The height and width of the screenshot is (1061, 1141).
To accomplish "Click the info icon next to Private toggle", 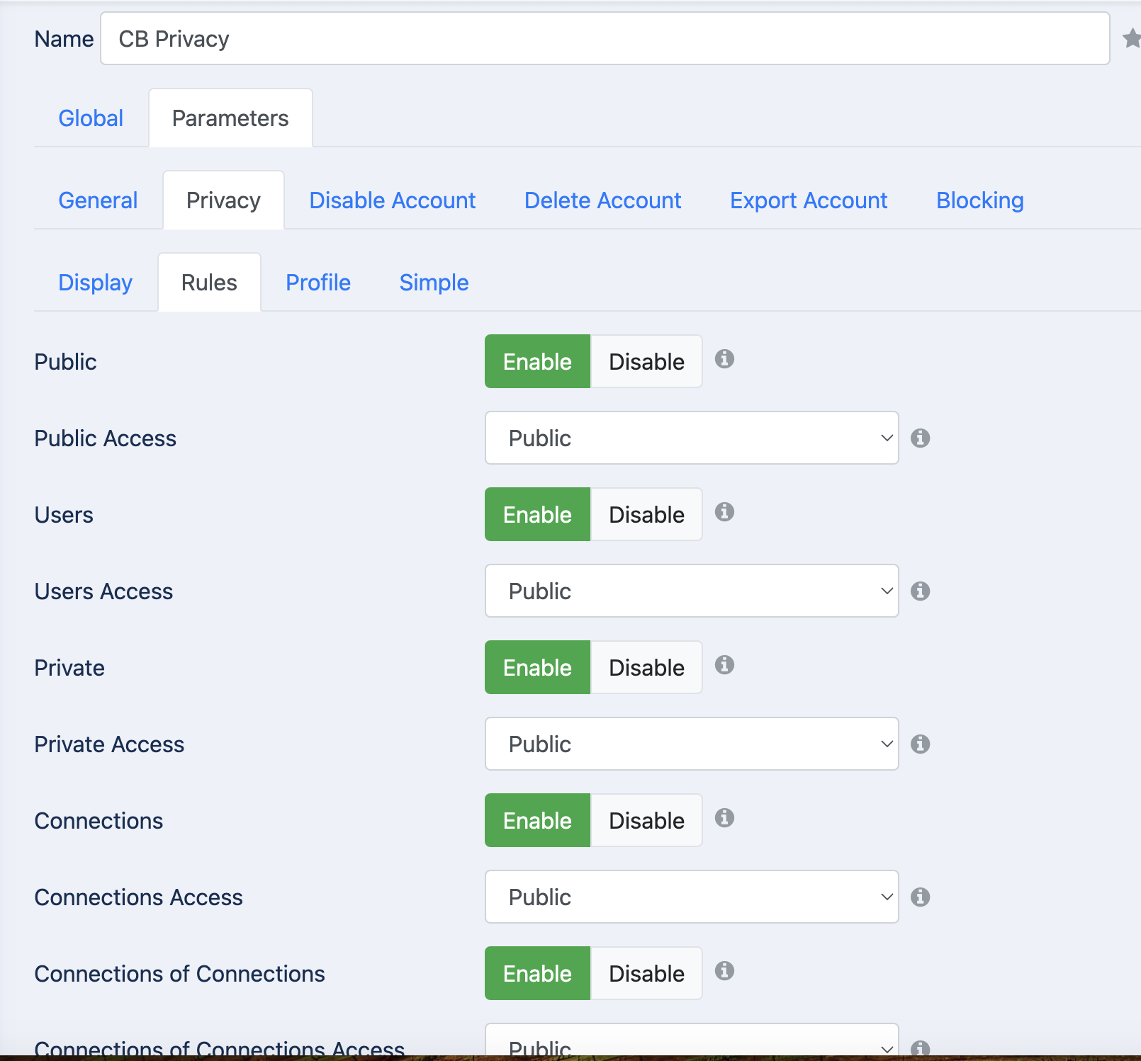I will click(x=724, y=665).
